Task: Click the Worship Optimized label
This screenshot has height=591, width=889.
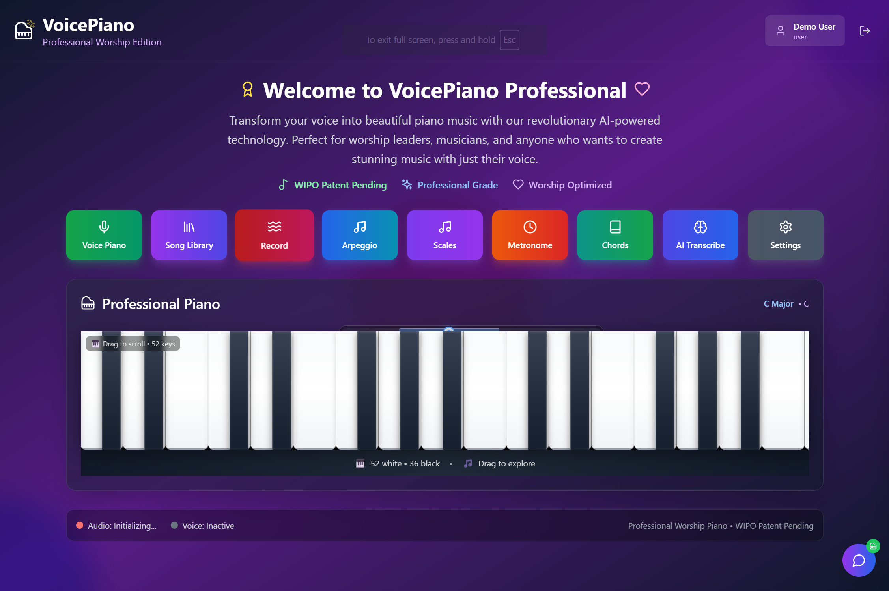Action: [x=570, y=185]
